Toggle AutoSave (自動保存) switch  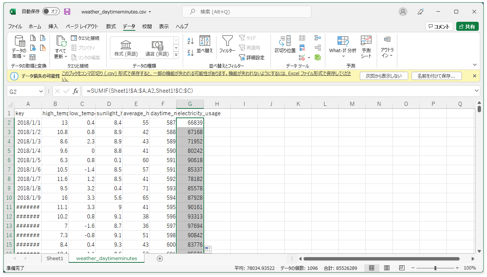(51, 12)
